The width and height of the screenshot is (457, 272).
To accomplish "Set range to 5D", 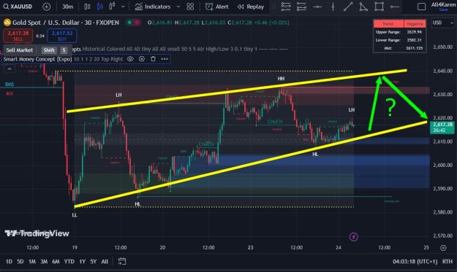I will click(20, 262).
